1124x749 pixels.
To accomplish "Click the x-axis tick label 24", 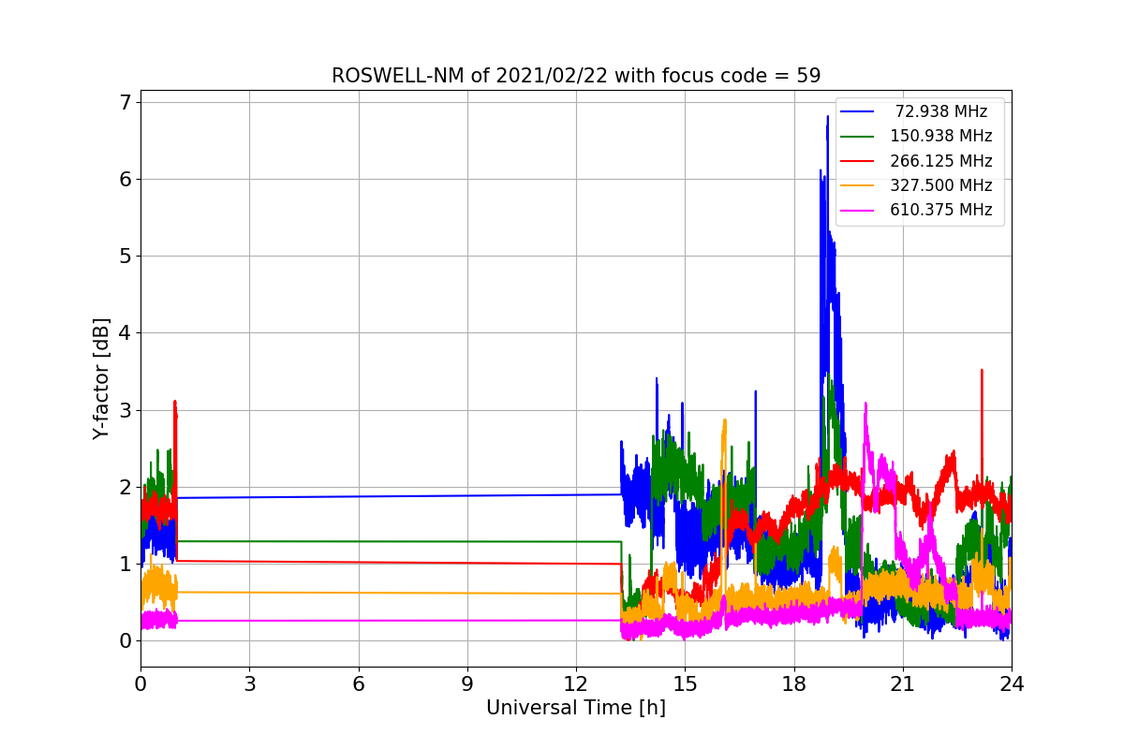I will point(1012,684).
